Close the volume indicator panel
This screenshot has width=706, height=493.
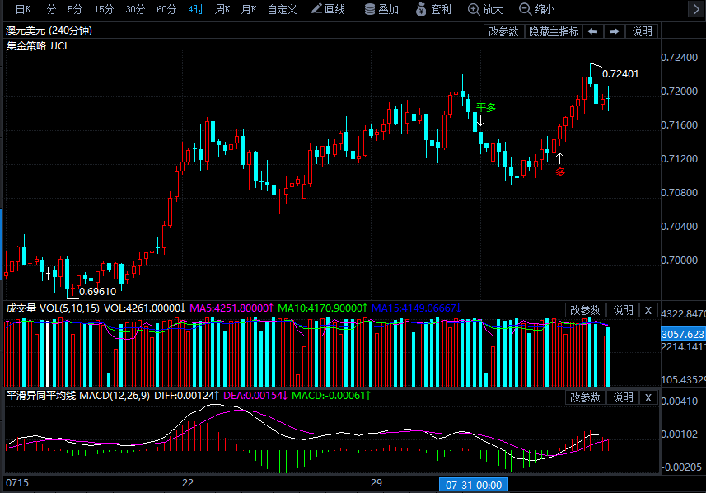pos(648,310)
